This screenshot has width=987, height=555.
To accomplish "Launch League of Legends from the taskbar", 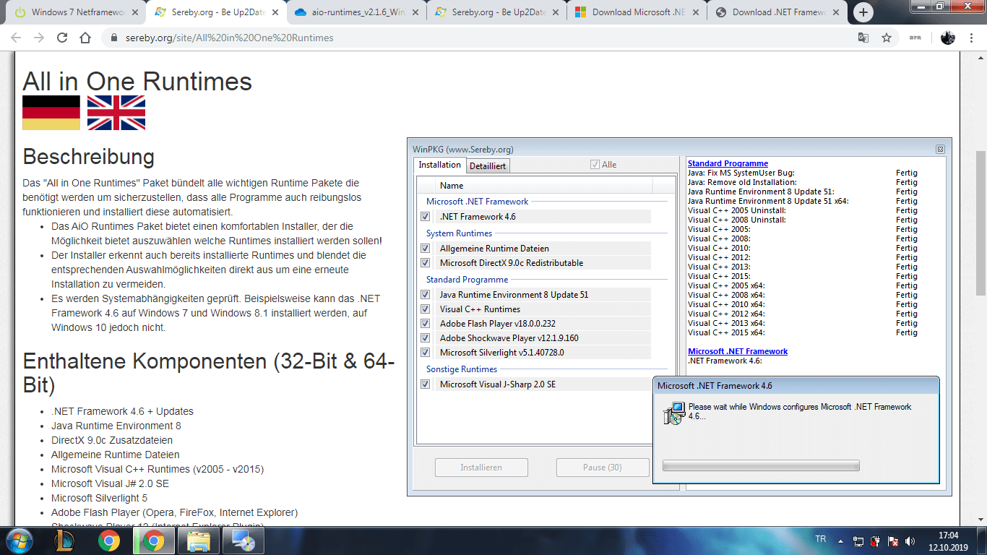I will pyautogui.click(x=64, y=541).
